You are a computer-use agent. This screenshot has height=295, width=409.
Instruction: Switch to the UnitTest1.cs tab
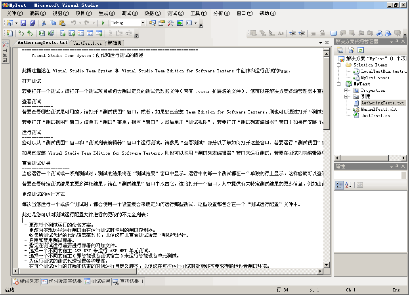click(x=87, y=43)
